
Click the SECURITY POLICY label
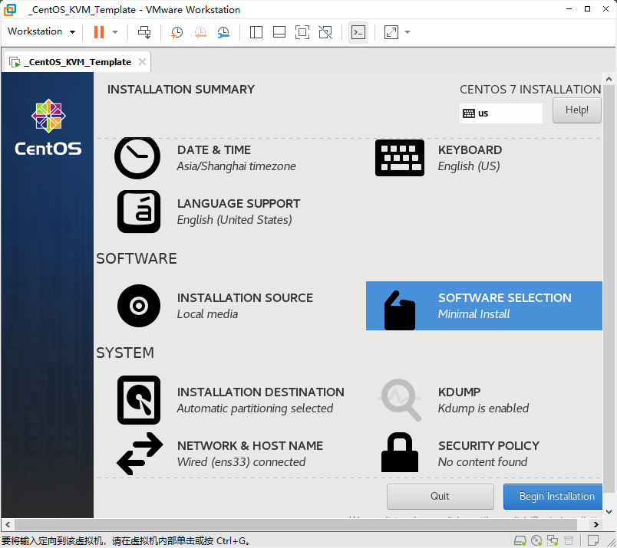(x=489, y=445)
